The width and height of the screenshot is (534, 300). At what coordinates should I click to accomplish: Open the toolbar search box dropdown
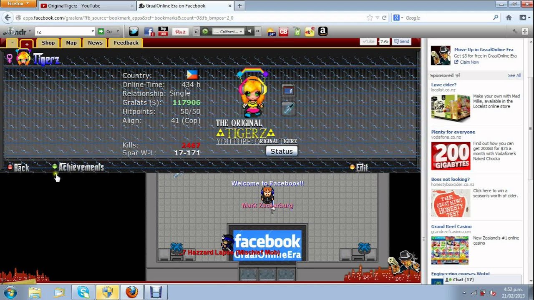(x=93, y=32)
